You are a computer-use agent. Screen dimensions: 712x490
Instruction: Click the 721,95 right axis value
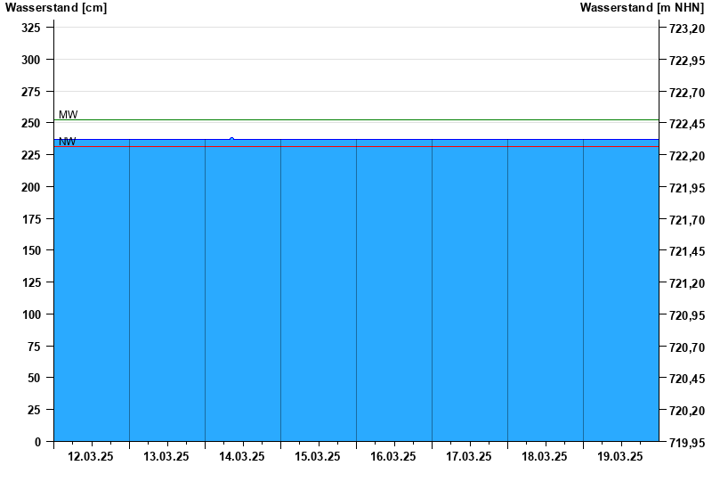687,188
